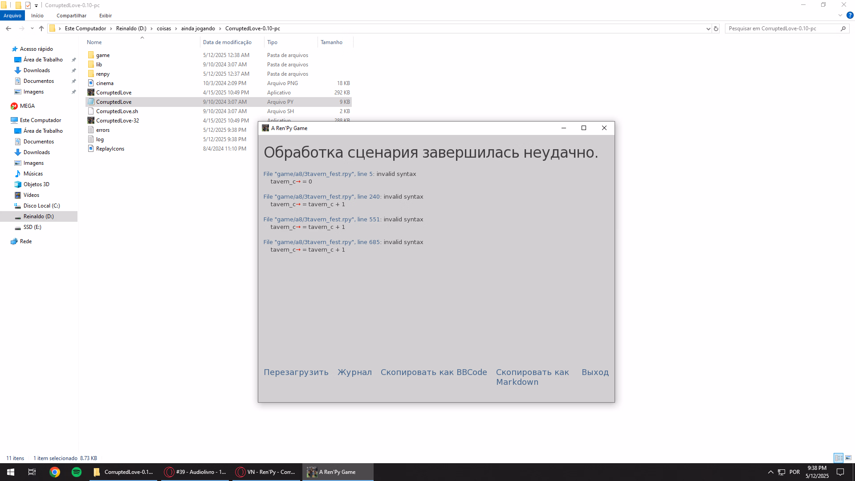Click the Up folder arrow icon
This screenshot has width=855, height=481.
click(x=41, y=29)
